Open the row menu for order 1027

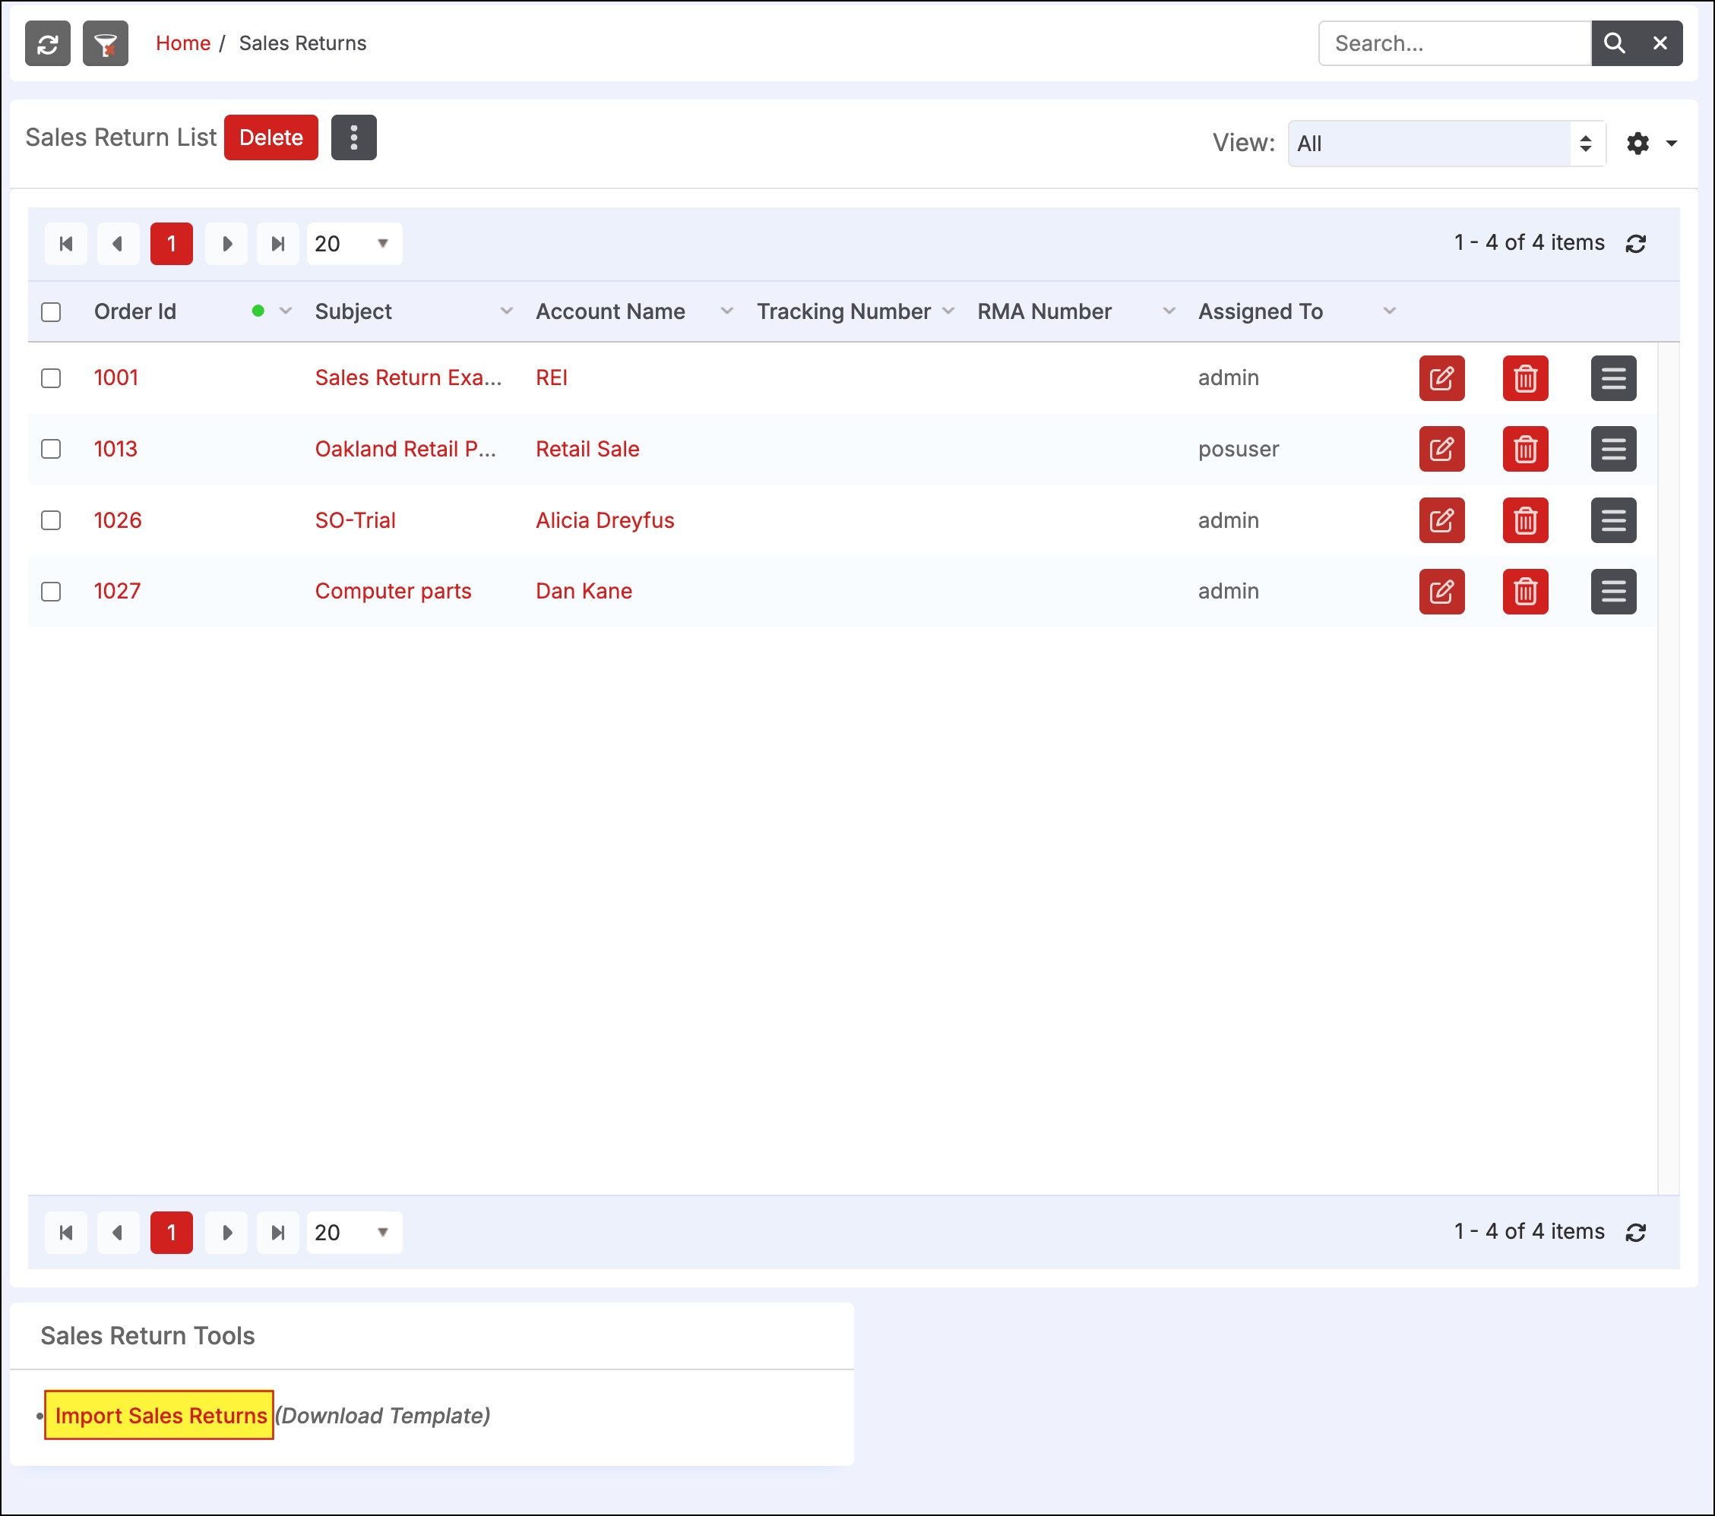tap(1613, 592)
